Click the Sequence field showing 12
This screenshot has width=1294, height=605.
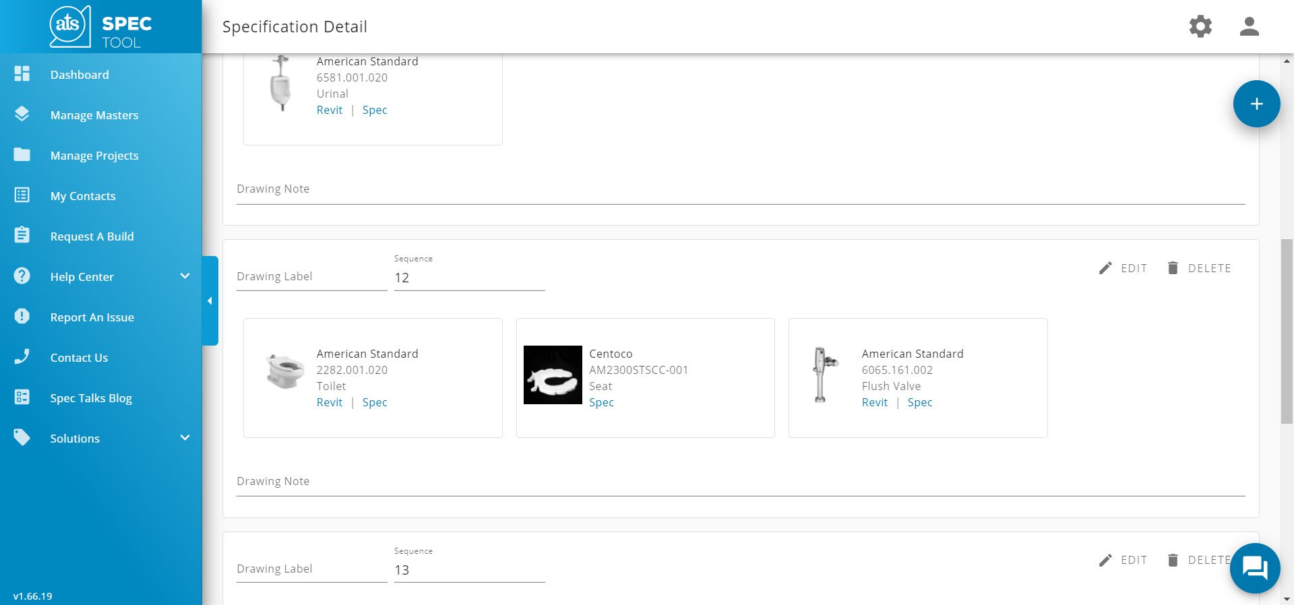469,278
